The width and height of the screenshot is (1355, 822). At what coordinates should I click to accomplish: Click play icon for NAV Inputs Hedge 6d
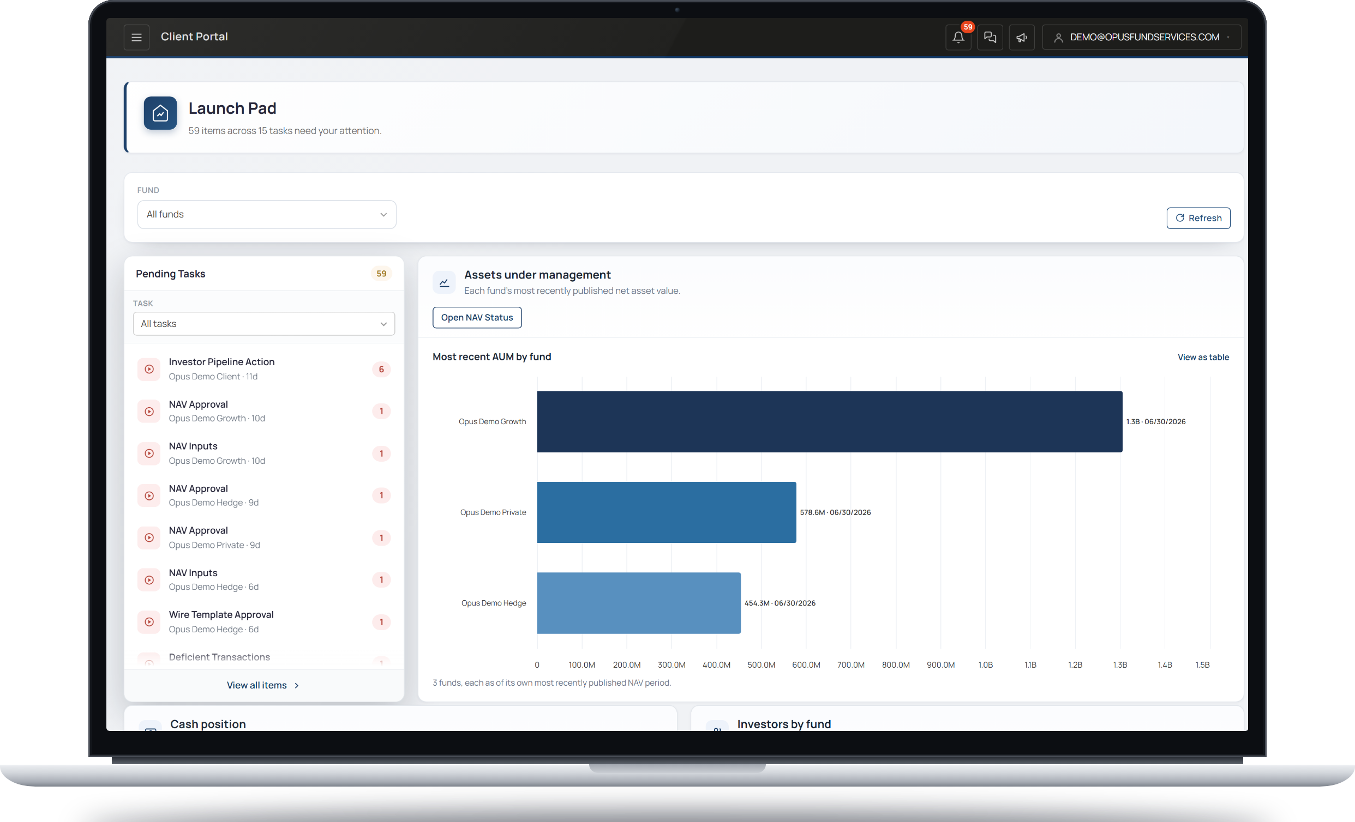(x=149, y=579)
